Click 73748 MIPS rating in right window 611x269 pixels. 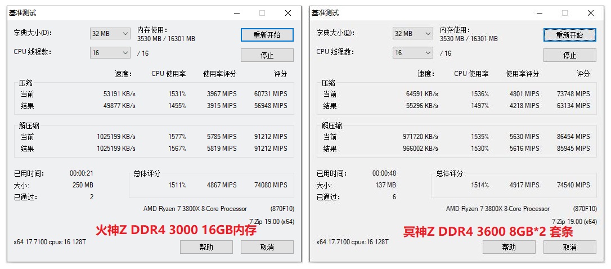click(x=573, y=94)
